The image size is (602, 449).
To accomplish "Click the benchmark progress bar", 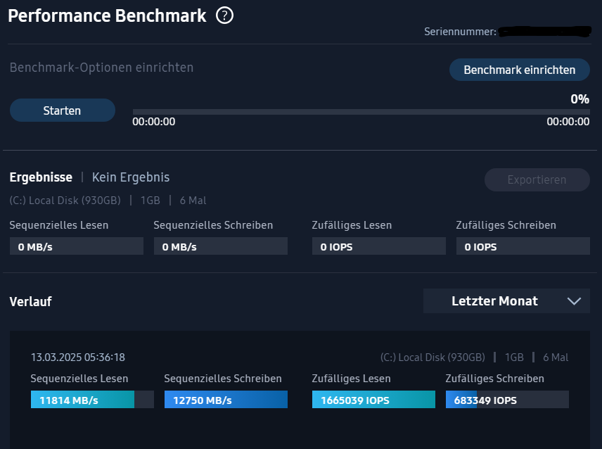I will click(x=361, y=111).
